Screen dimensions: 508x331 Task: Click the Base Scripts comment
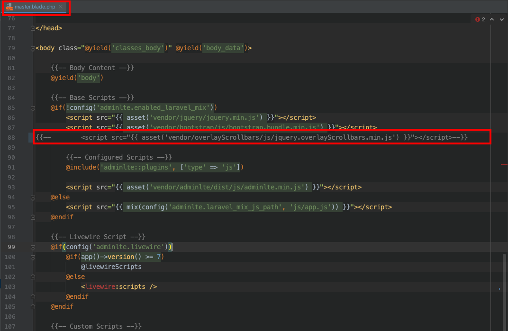click(x=92, y=98)
